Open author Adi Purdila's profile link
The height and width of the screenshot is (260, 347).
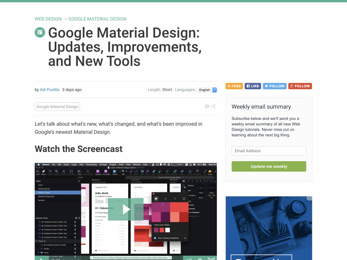pyautogui.click(x=49, y=90)
